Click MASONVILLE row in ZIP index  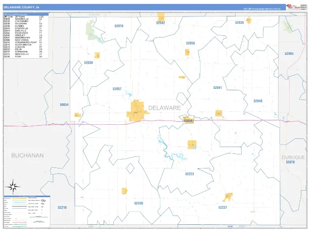coord(23,19)
